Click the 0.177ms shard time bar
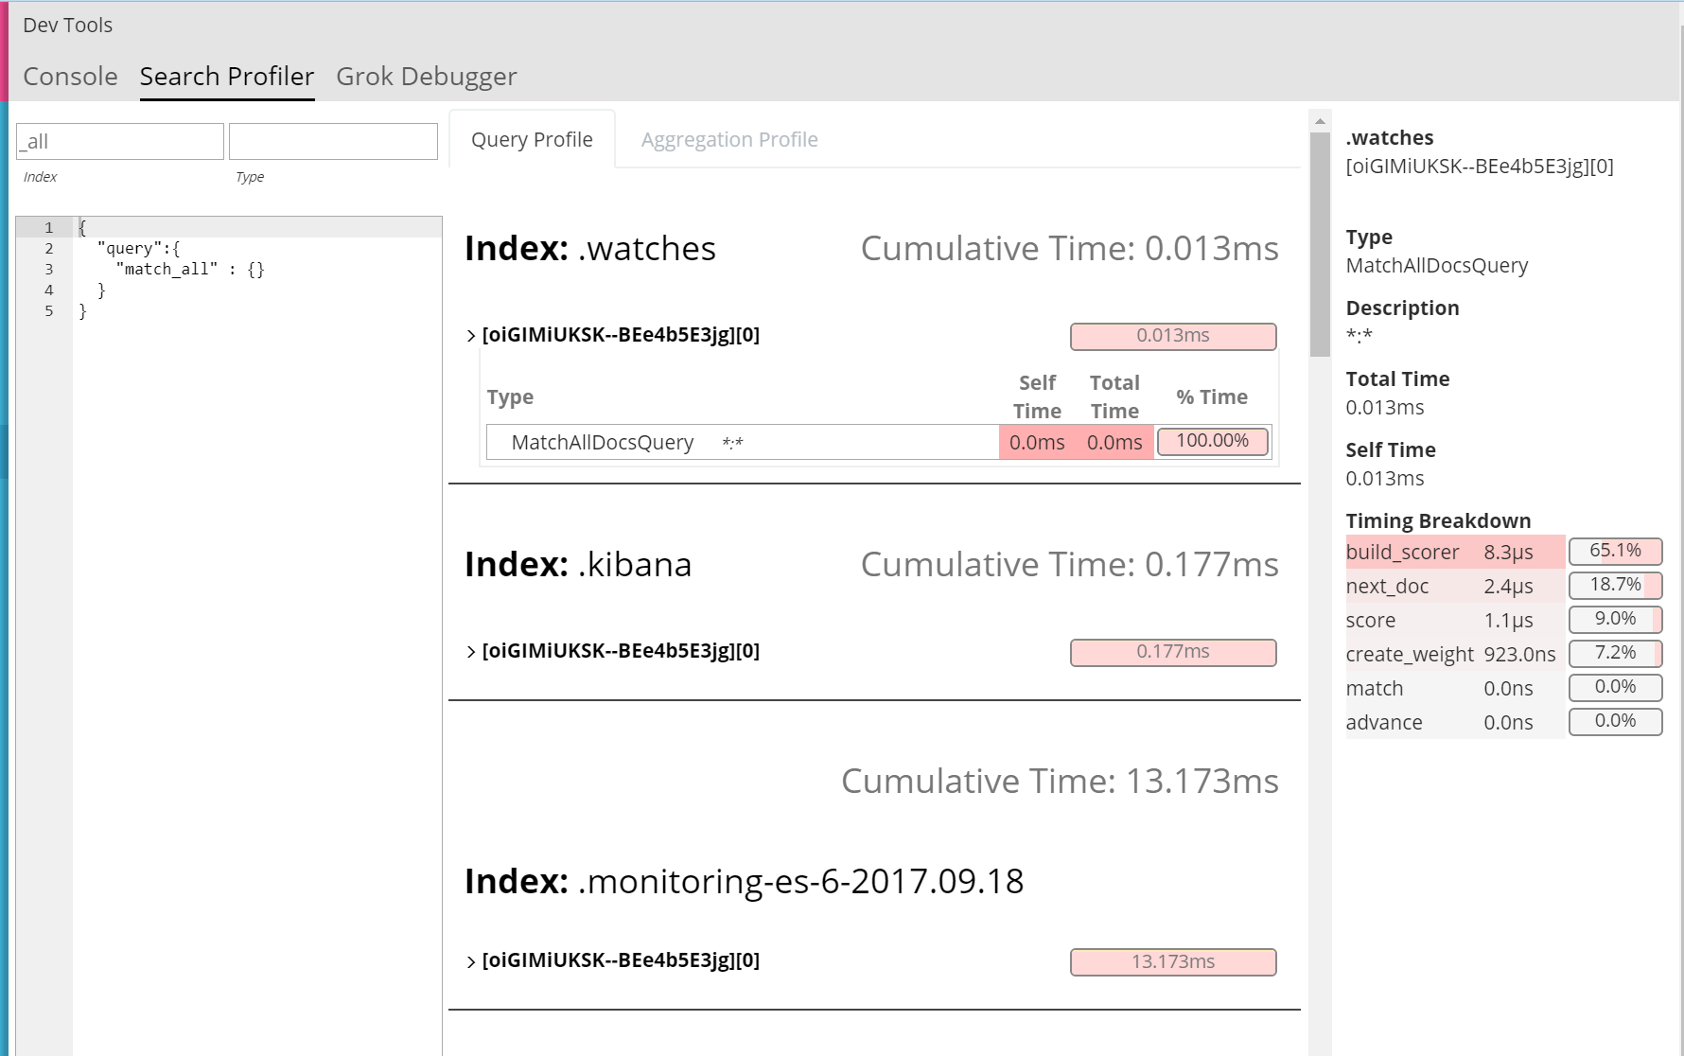Image resolution: width=1684 pixels, height=1056 pixels. (1173, 652)
